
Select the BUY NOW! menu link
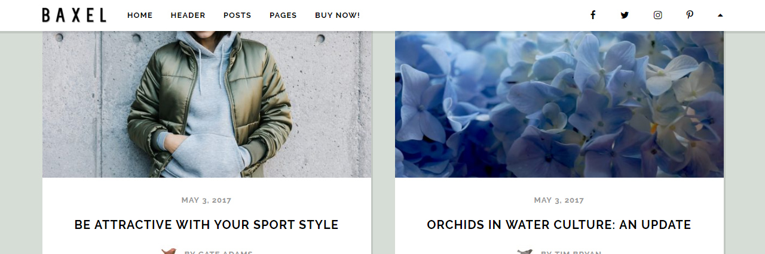point(338,16)
